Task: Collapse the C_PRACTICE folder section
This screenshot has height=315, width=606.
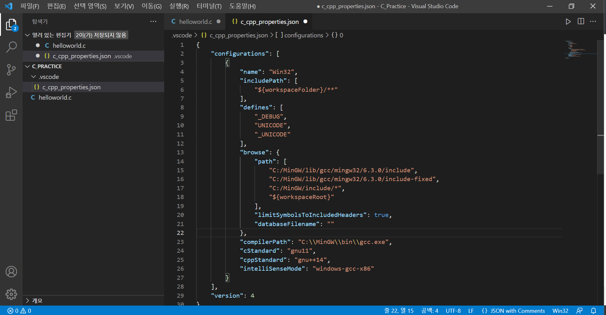Action: pyautogui.click(x=27, y=66)
